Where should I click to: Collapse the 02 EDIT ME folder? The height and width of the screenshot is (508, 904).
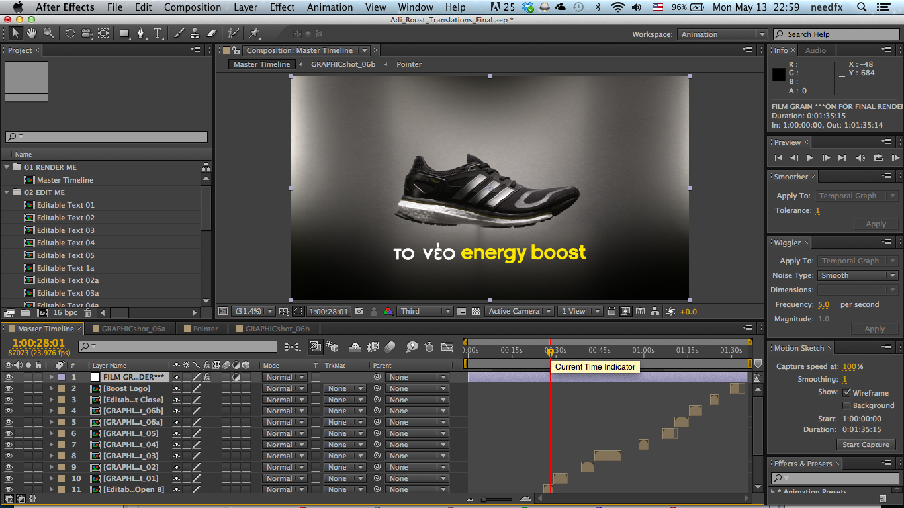[x=7, y=192]
